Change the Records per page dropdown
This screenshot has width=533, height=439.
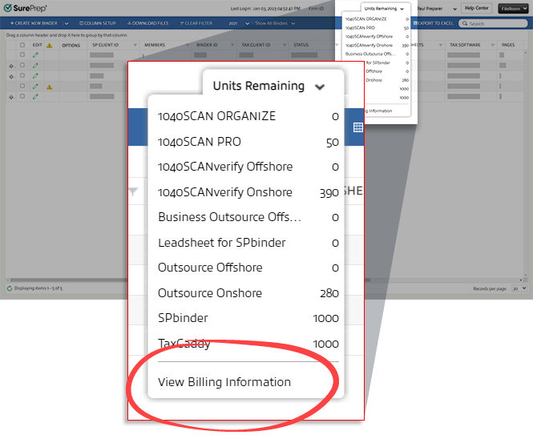click(519, 288)
